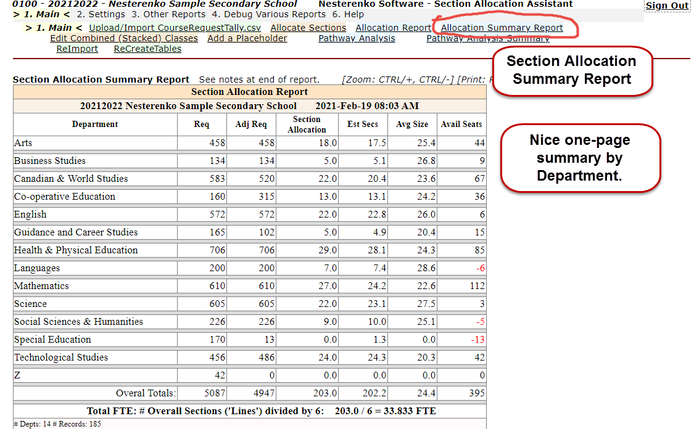
Task: Click Special Education's -13 available seats
Action: click(x=477, y=340)
